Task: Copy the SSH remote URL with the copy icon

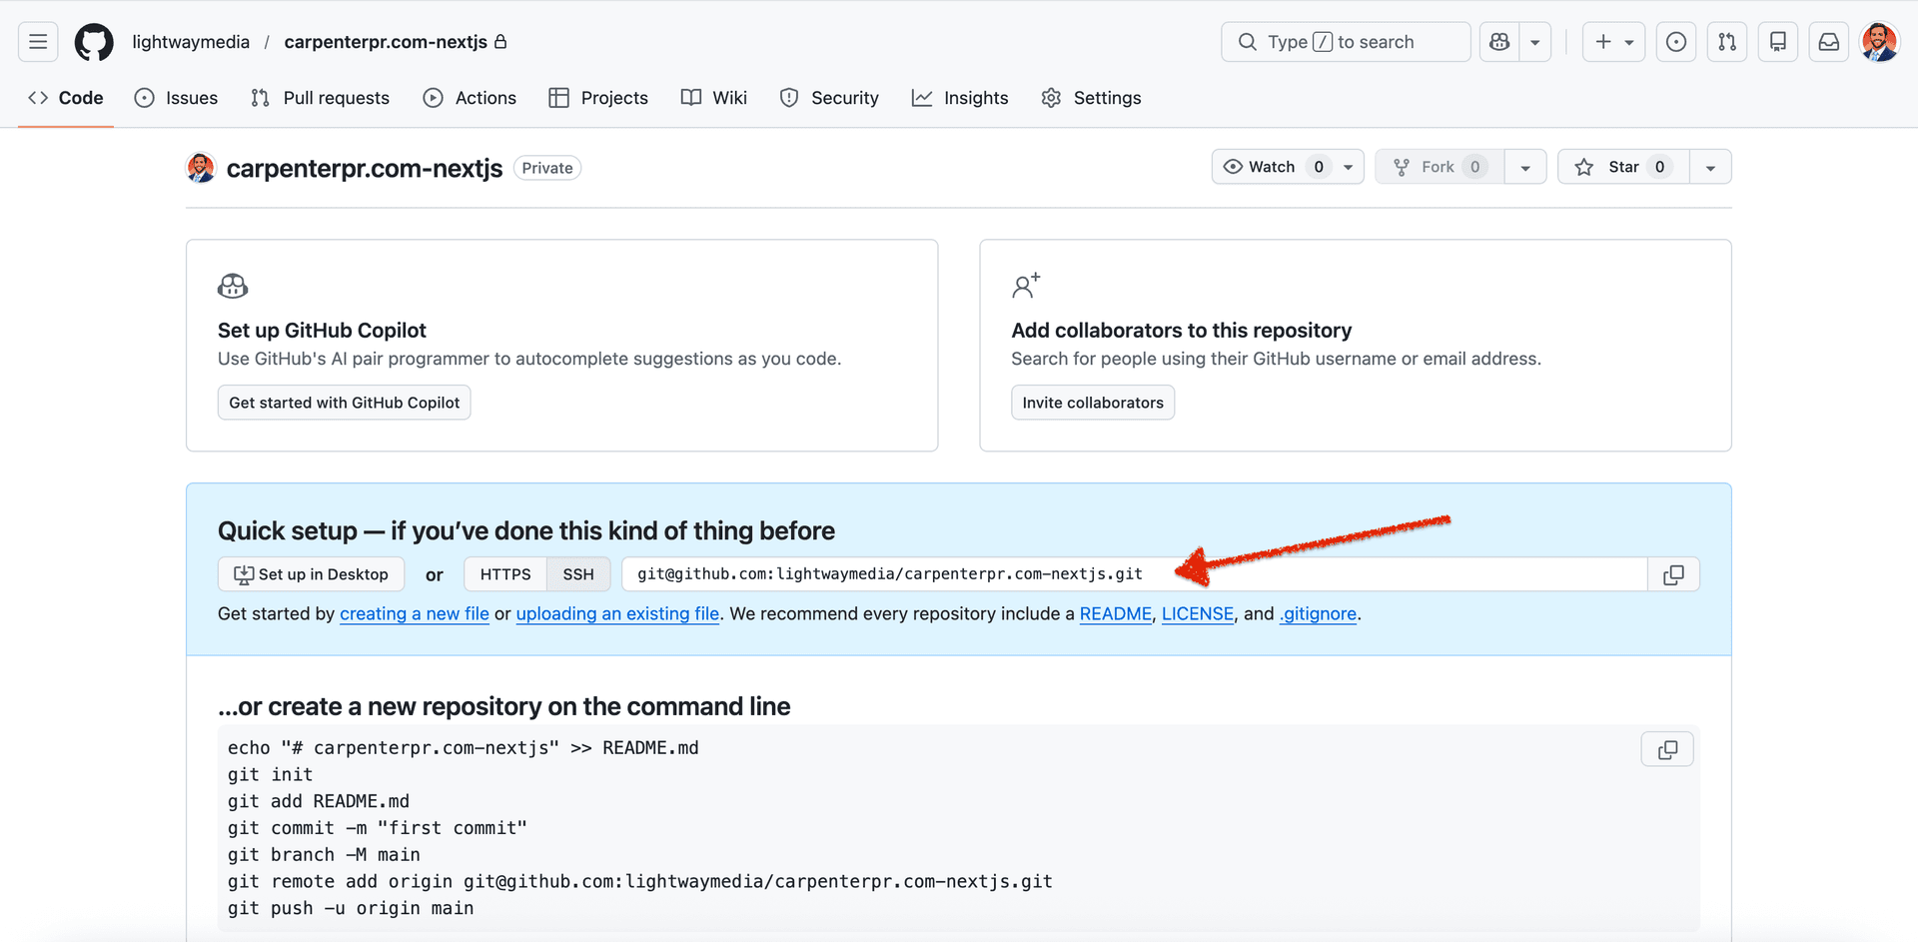Action: click(1673, 573)
